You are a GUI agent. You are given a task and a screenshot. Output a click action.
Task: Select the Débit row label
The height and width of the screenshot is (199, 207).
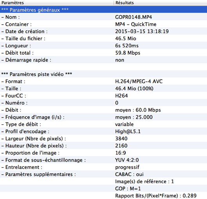11,110
